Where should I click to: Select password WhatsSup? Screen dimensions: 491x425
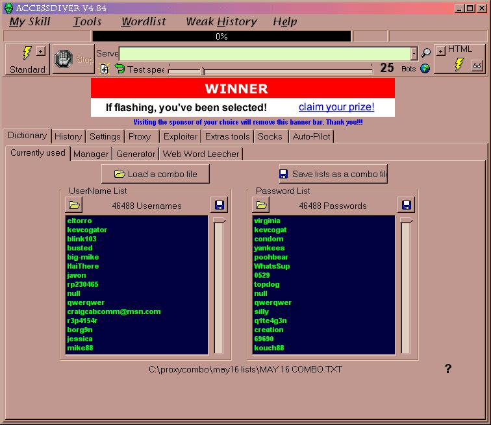point(271,266)
